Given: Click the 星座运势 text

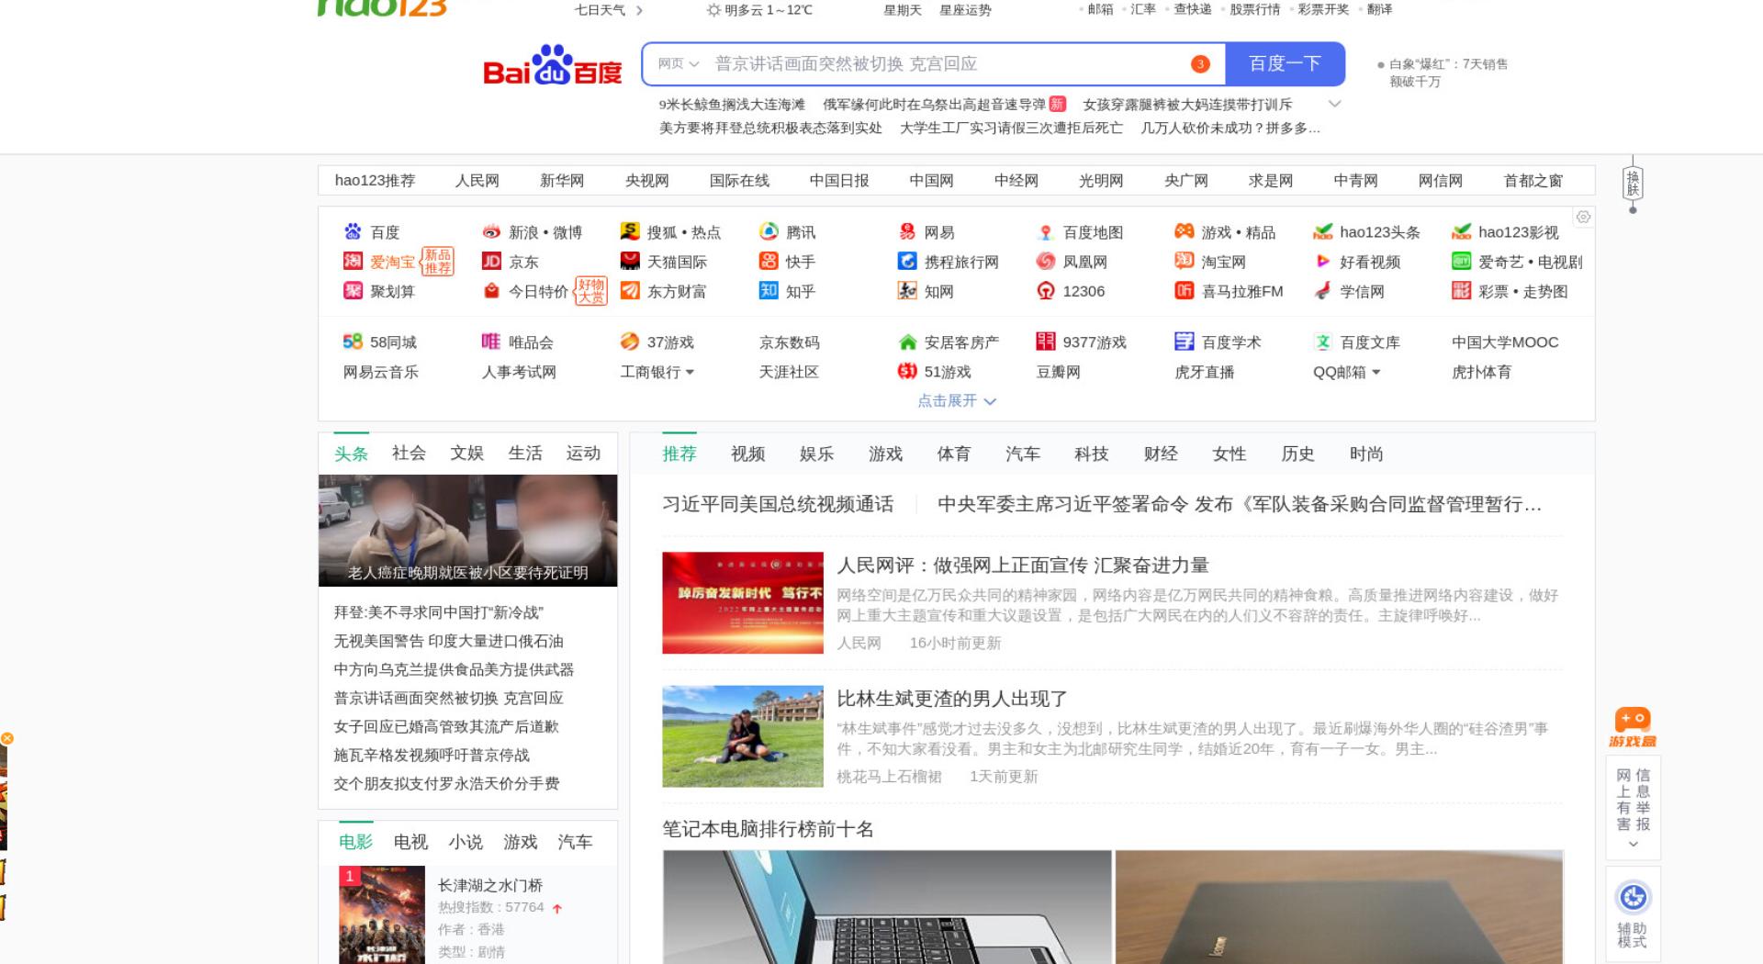Looking at the screenshot, I should tap(965, 10).
